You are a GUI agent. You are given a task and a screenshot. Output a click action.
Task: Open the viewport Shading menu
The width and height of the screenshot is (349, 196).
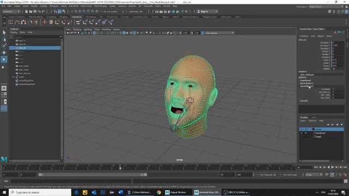click(77, 29)
